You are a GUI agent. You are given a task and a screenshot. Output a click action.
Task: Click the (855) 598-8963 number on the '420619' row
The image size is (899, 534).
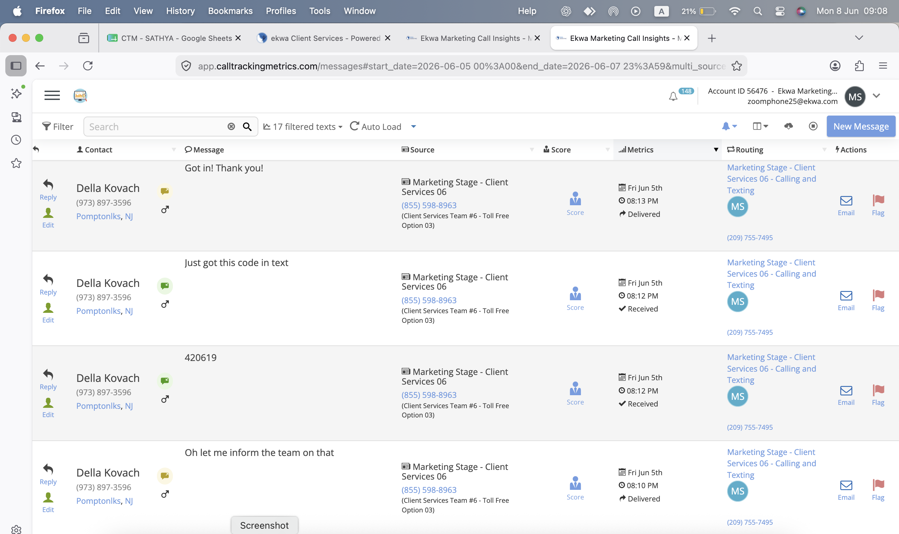429,395
